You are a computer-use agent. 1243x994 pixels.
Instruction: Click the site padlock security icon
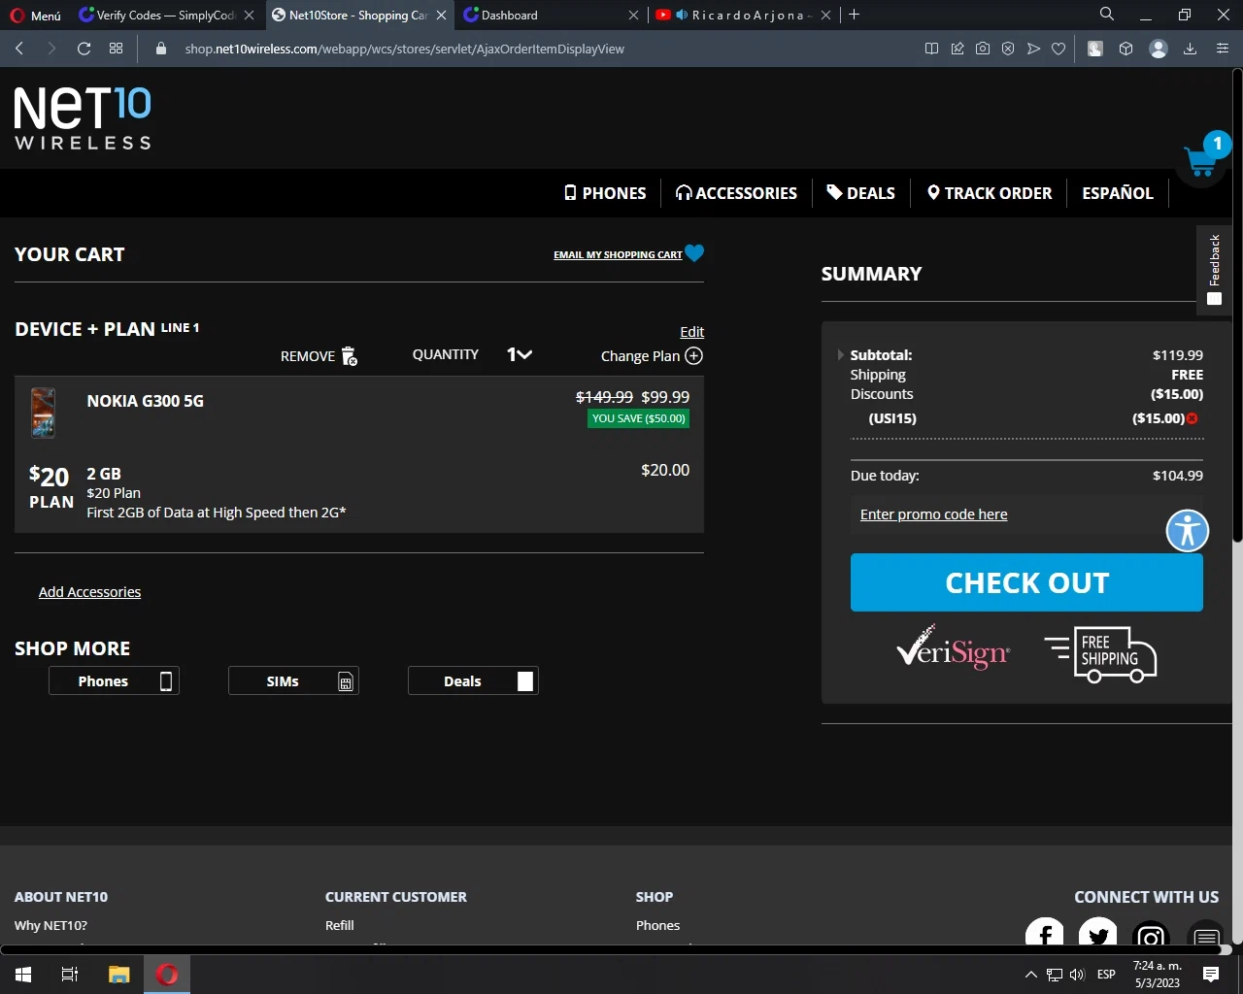tap(161, 49)
